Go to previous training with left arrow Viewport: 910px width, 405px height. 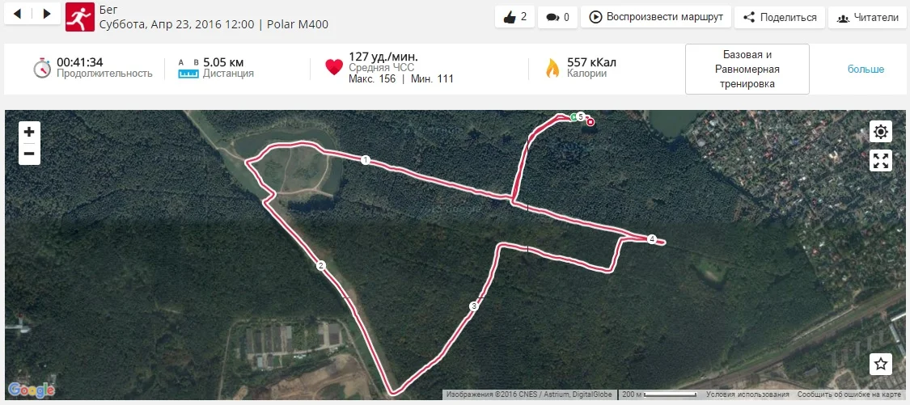[x=18, y=14]
